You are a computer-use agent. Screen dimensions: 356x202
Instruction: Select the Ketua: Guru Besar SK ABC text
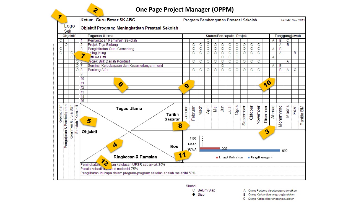(108, 20)
